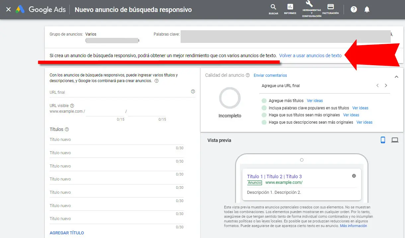The width and height of the screenshot is (405, 238).
Task: Click the preview headline Título 1 | Título 2 | Título 3
Action: pos(275,177)
